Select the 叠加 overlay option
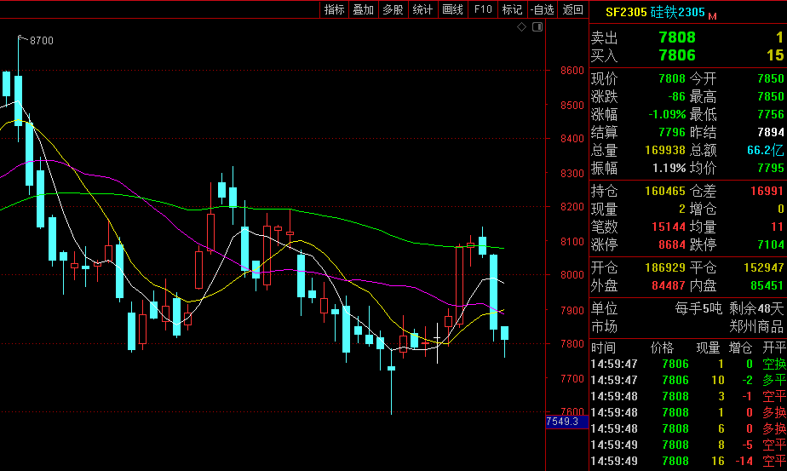This screenshot has width=787, height=471. pos(364,9)
